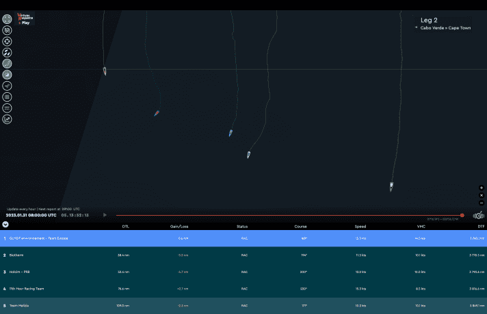Toggle the filled route track sidebar icon
487x314 pixels.
7,63
